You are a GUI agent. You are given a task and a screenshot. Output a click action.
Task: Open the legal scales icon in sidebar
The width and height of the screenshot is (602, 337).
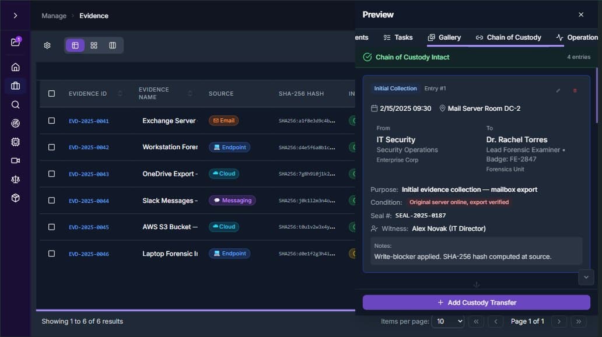tap(15, 179)
